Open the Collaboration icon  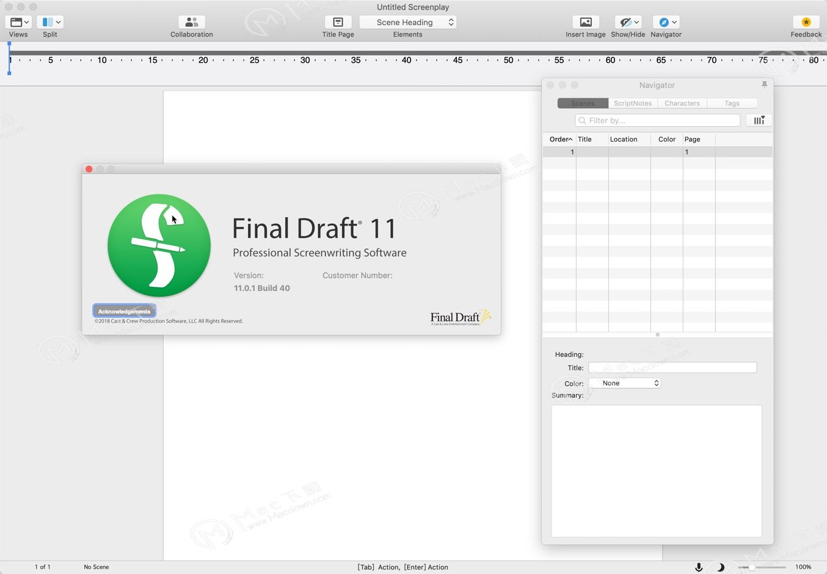click(192, 22)
